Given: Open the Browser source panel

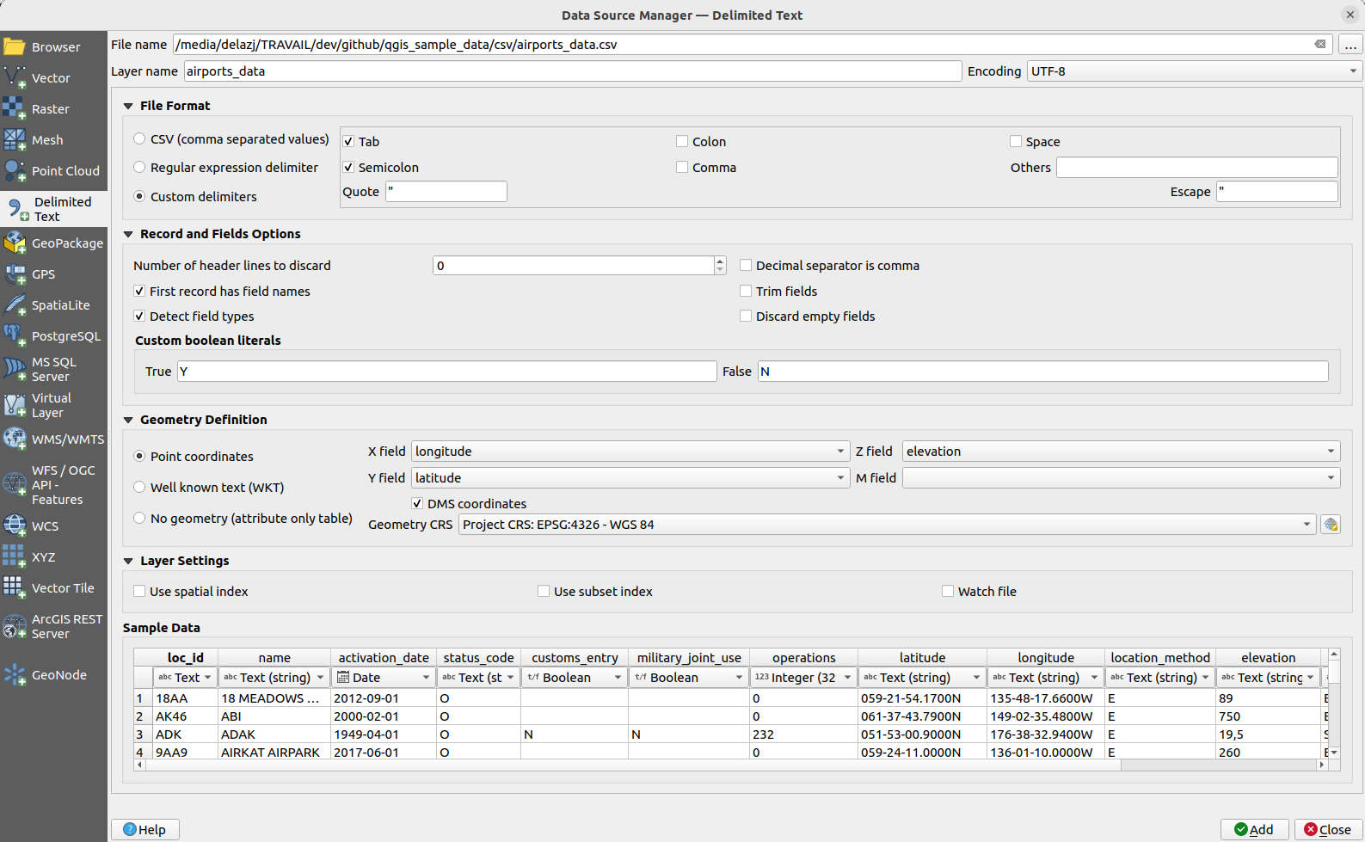Looking at the screenshot, I should pyautogui.click(x=53, y=46).
